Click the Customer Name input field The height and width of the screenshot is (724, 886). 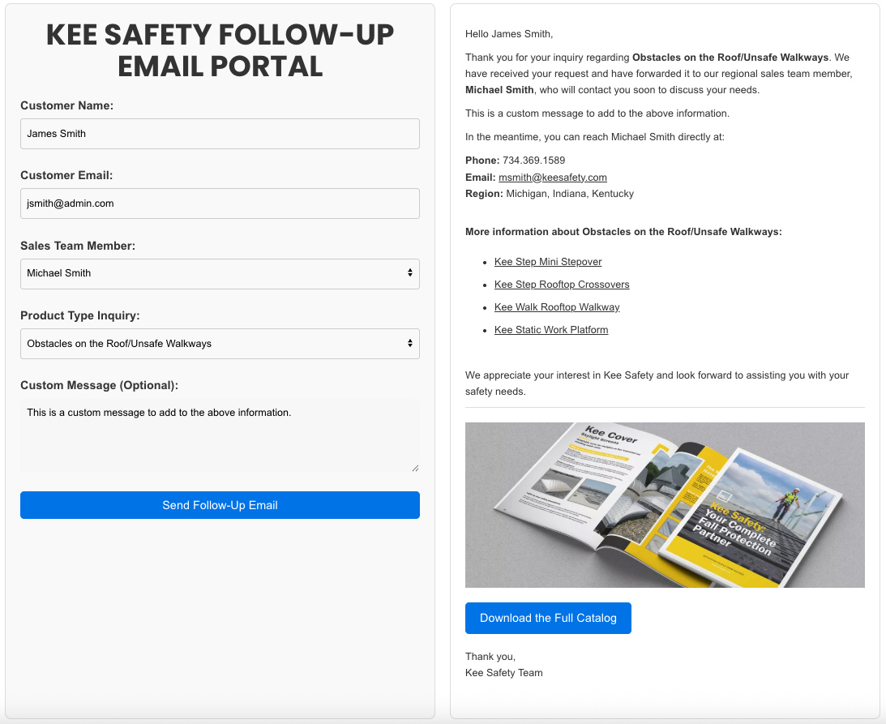click(220, 134)
